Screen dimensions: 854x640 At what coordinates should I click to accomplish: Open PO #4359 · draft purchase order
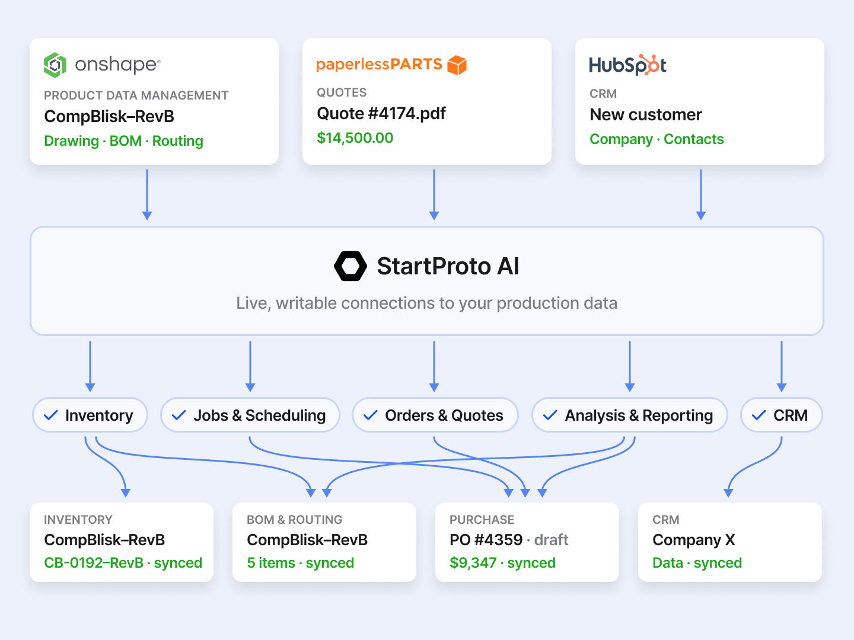(x=509, y=540)
